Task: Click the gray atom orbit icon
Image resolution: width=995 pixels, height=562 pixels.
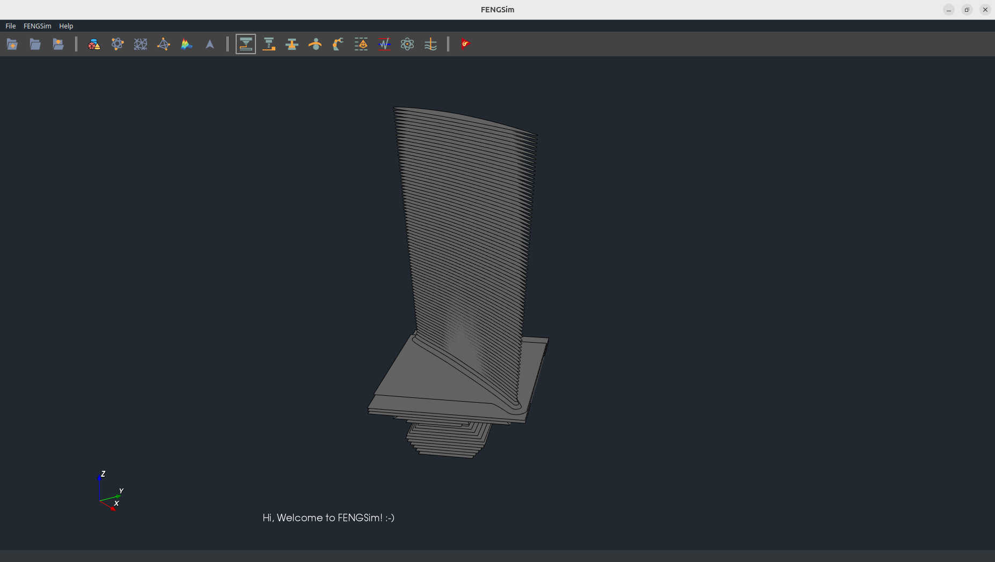Action: pos(407,44)
